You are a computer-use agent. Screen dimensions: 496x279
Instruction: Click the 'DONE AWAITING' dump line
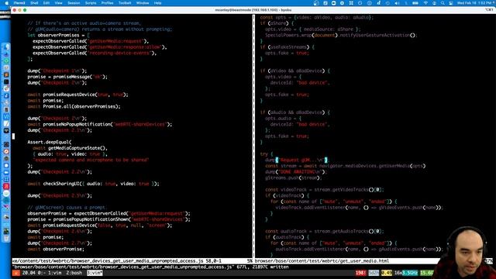point(296,172)
